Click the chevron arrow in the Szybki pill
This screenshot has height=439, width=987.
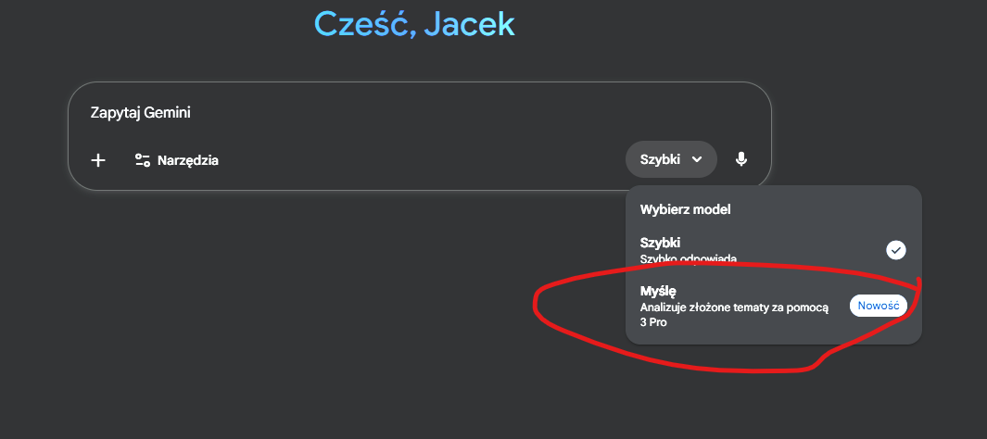(x=697, y=159)
